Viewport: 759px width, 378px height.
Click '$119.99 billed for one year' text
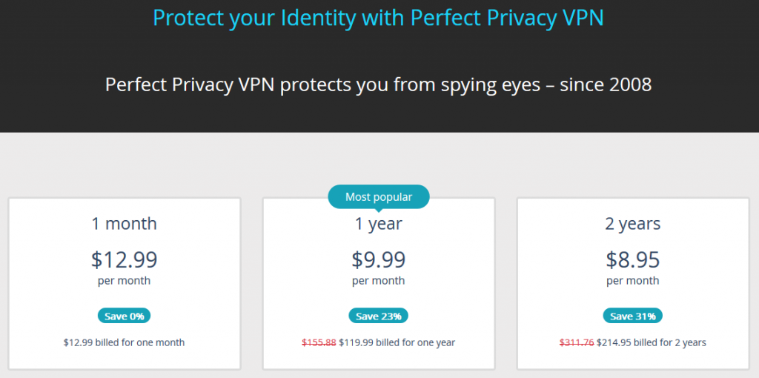[x=397, y=342]
